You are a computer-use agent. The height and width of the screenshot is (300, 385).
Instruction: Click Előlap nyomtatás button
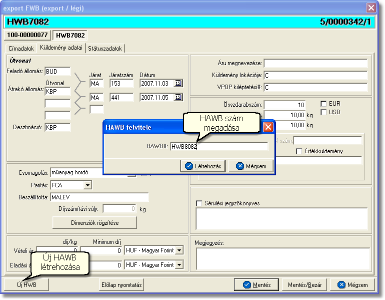[121, 285]
